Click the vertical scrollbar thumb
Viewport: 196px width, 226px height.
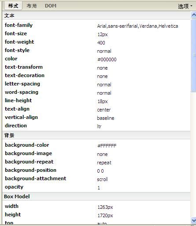194,55
